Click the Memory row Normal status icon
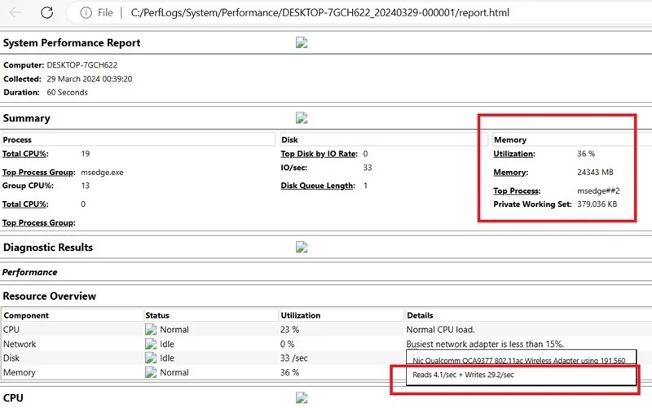 pos(151,373)
